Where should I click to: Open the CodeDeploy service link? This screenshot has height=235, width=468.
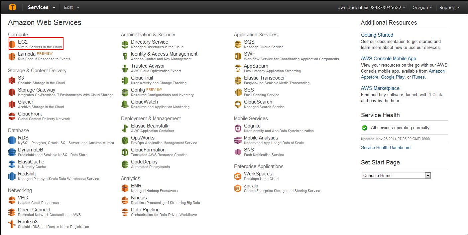[144, 162]
